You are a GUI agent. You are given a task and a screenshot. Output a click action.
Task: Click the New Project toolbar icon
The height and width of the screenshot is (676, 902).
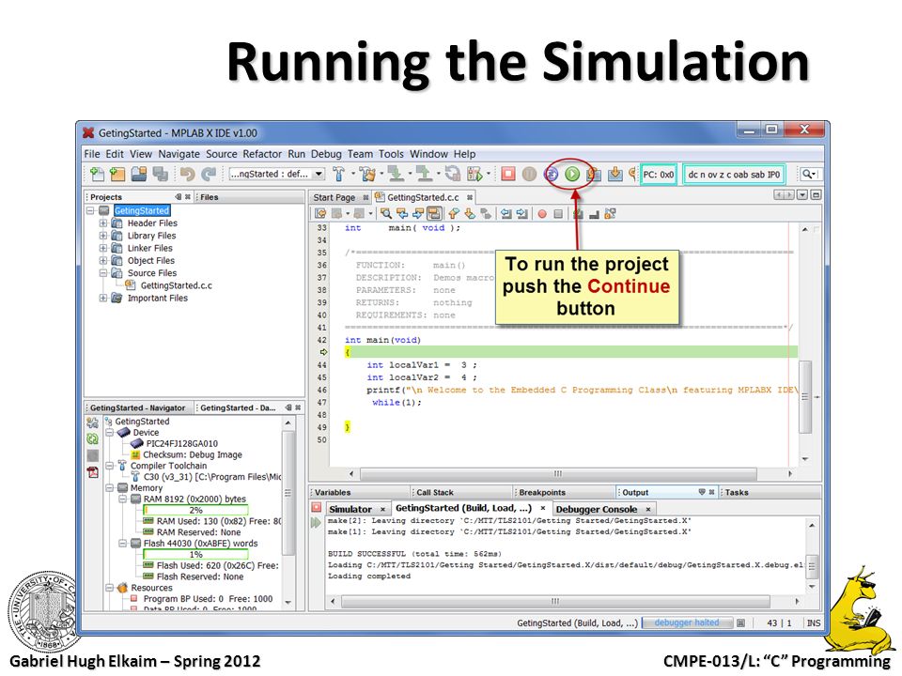click(x=117, y=174)
